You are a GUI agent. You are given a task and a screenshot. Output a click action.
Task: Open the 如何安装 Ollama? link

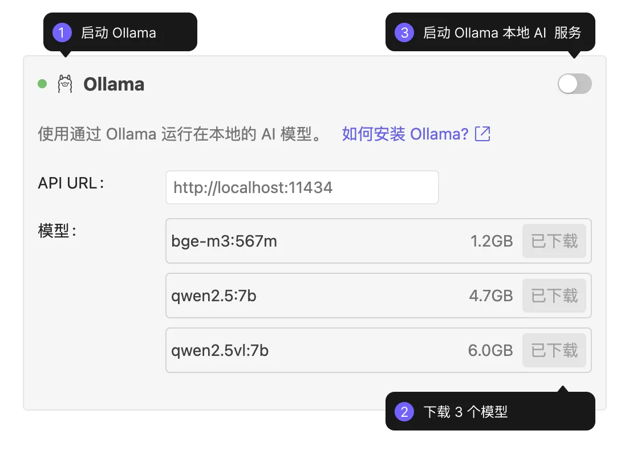point(405,134)
